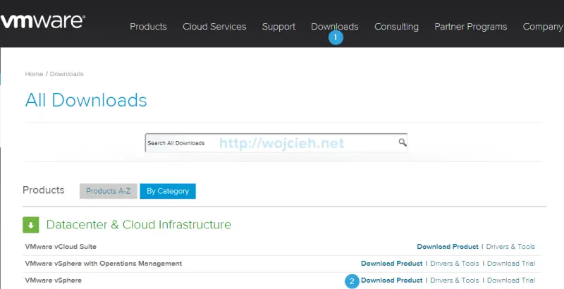Click the Downloads breadcrumb link
Image resolution: width=564 pixels, height=289 pixels.
tap(67, 74)
